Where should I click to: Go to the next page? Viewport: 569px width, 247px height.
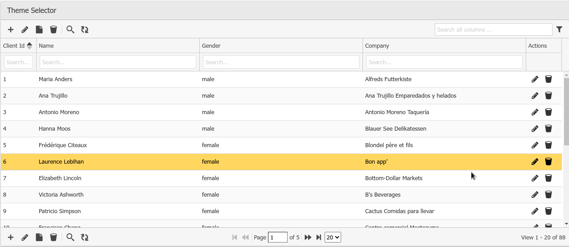[x=308, y=237]
